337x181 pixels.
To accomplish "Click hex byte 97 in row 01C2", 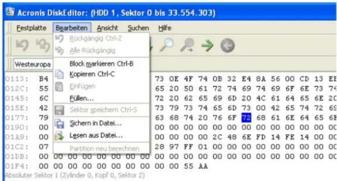I will tap(174, 147).
